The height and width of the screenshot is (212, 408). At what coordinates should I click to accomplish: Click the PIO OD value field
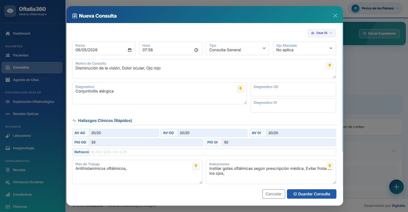click(146, 142)
